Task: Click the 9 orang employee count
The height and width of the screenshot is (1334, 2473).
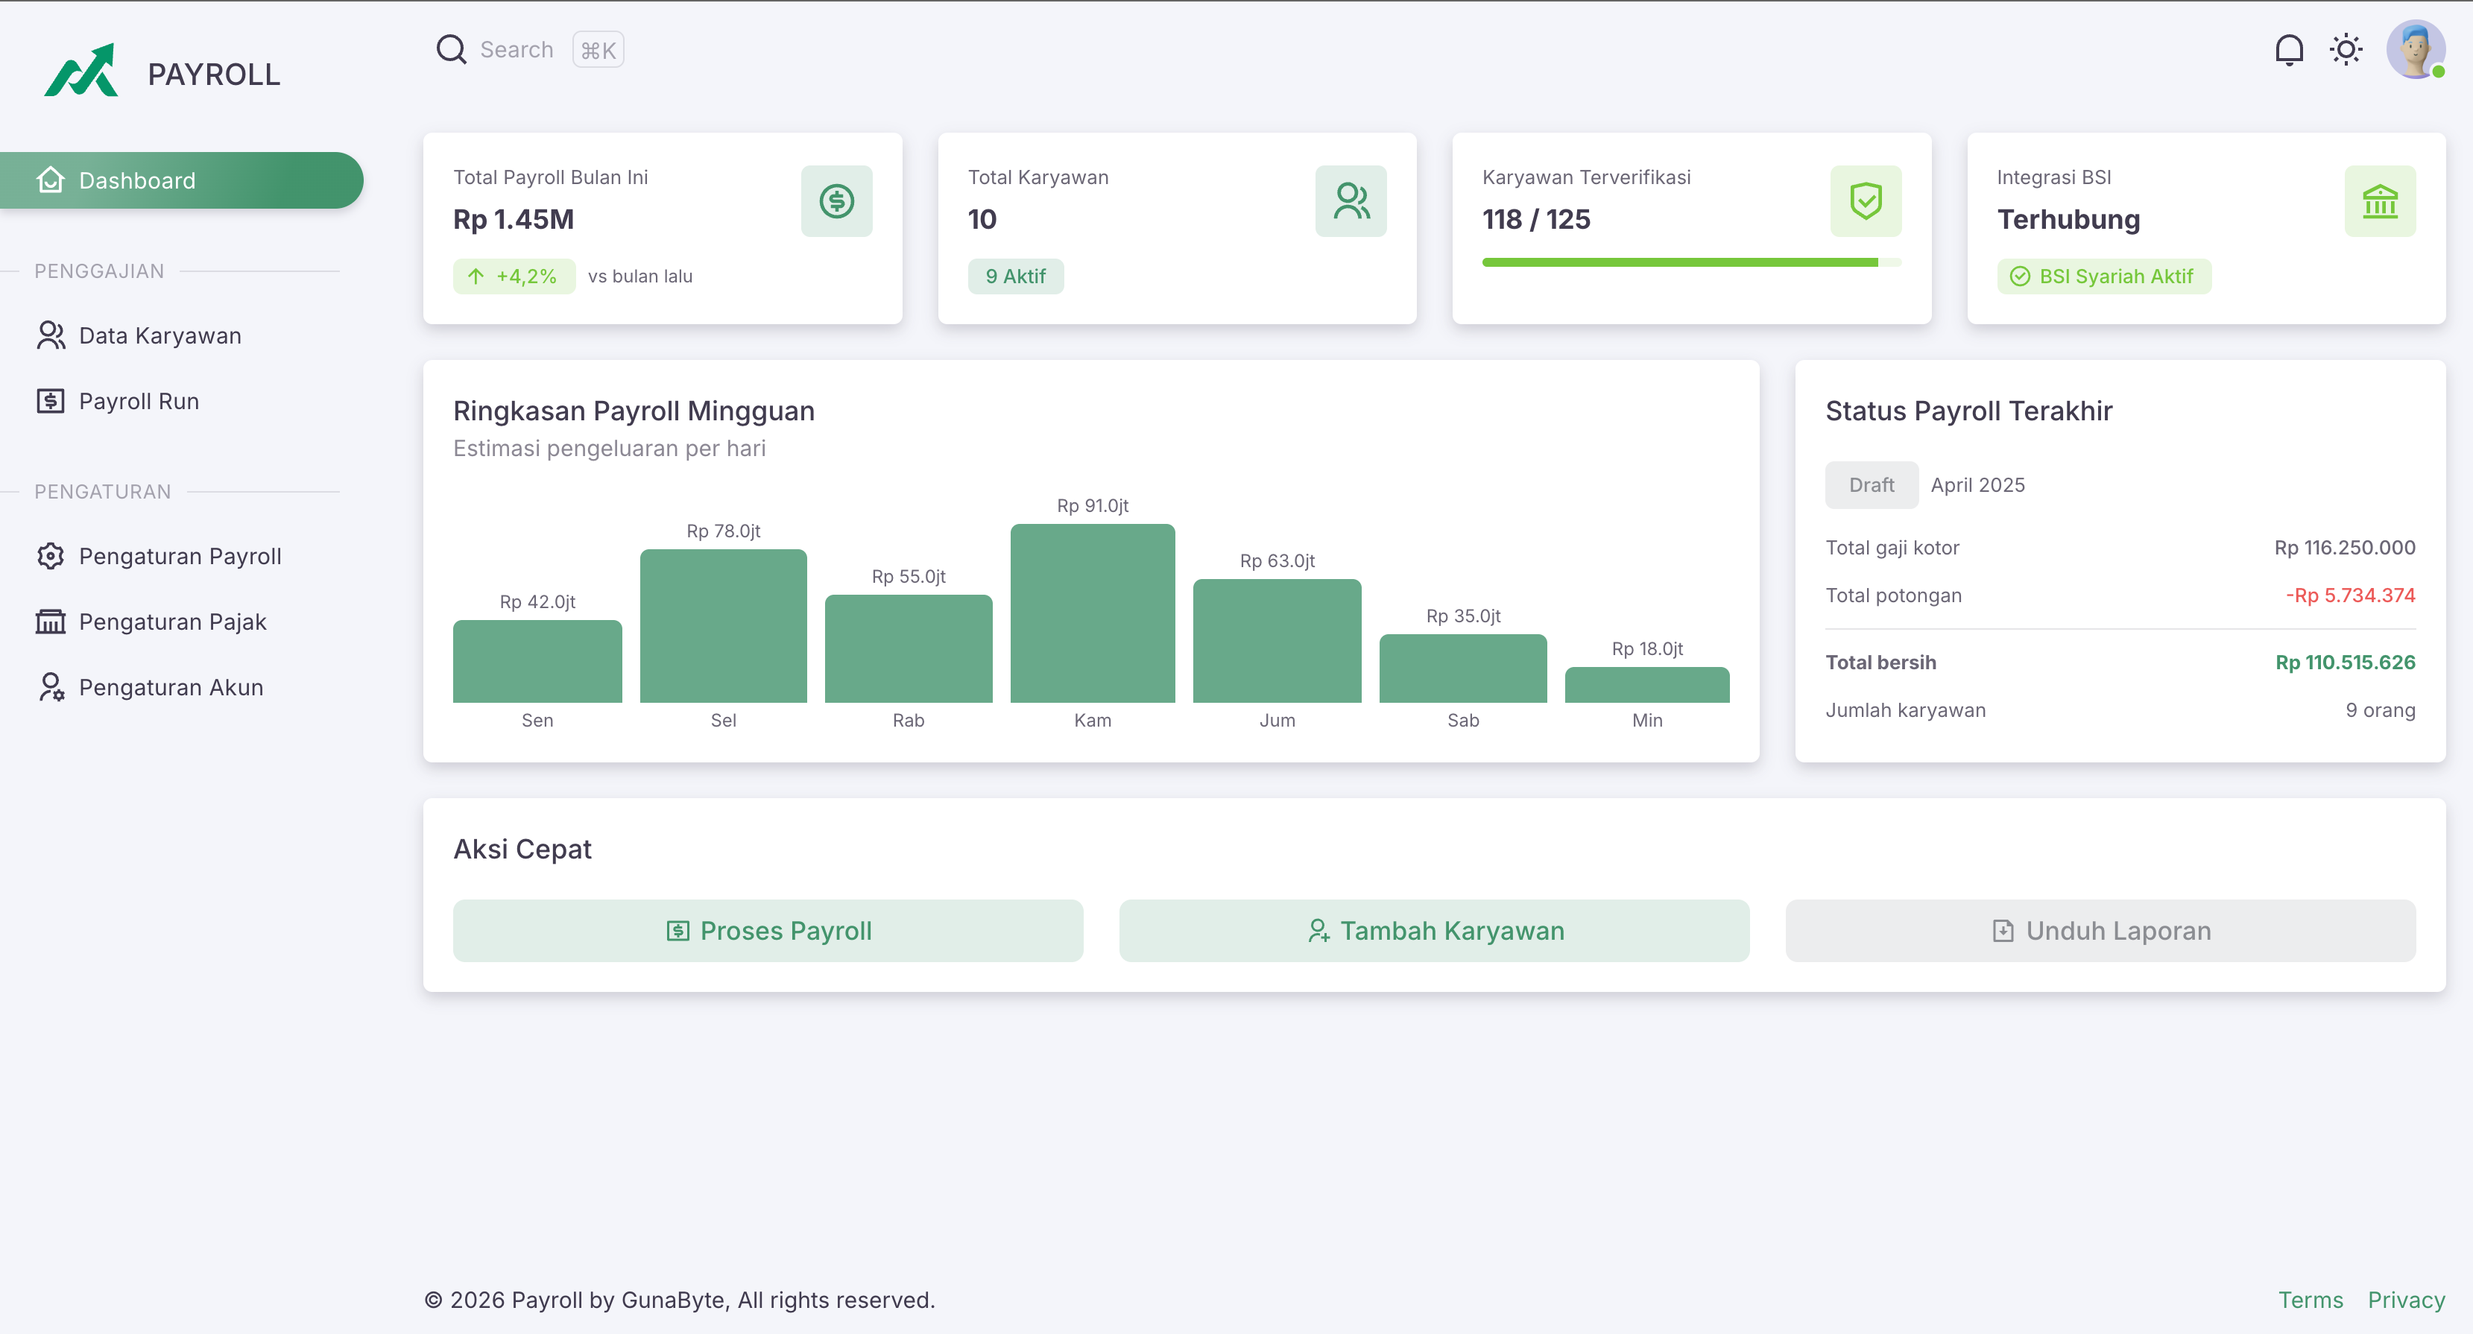Action: tap(2380, 711)
